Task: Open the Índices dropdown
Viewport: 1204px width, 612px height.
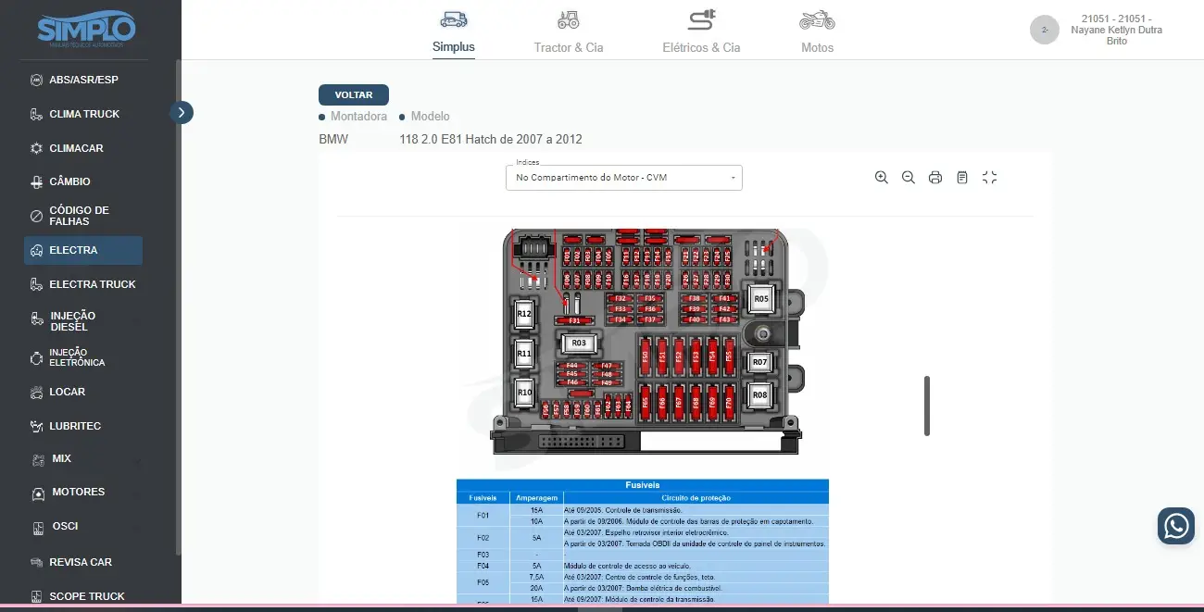Action: tap(624, 177)
